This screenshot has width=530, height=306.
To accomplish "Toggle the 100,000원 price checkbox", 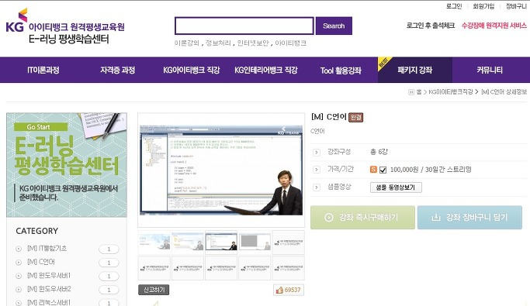I will 383,170.
